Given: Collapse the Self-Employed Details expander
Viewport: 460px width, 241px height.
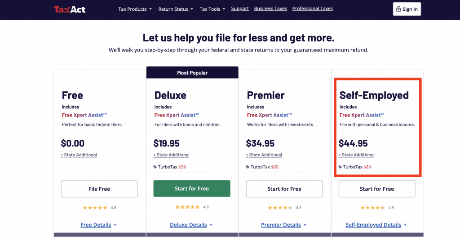Looking at the screenshot, I should [376, 225].
